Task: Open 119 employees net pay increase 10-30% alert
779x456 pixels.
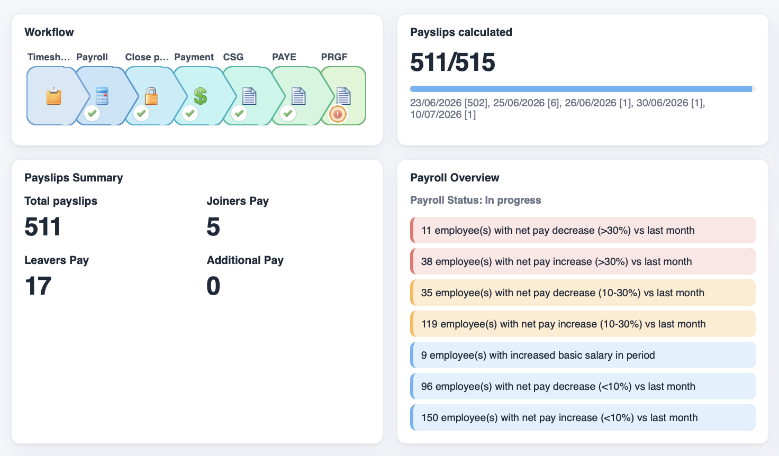Action: pos(583,324)
